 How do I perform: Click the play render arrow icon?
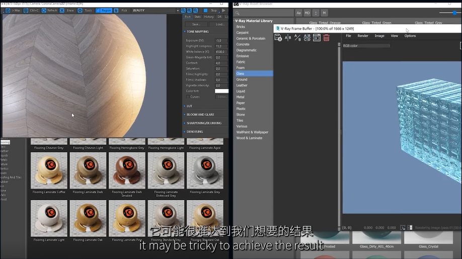coord(223,10)
